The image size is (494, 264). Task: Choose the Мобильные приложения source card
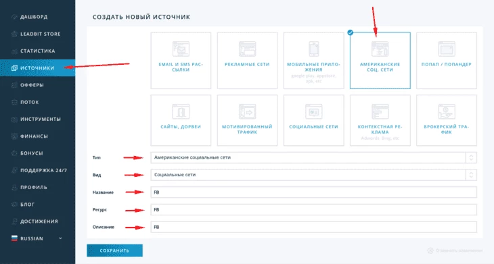point(313,60)
